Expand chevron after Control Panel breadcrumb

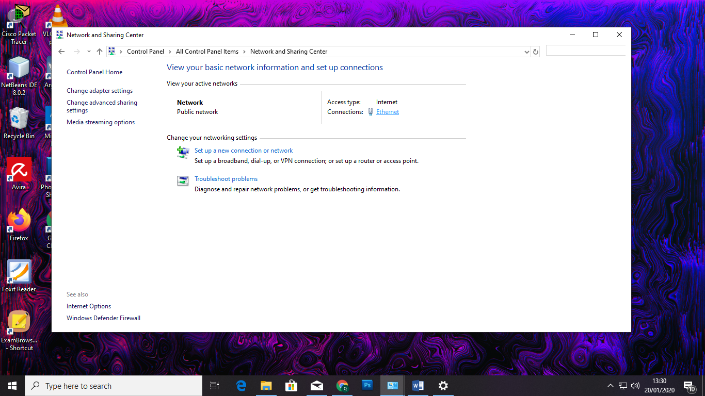pyautogui.click(x=170, y=52)
